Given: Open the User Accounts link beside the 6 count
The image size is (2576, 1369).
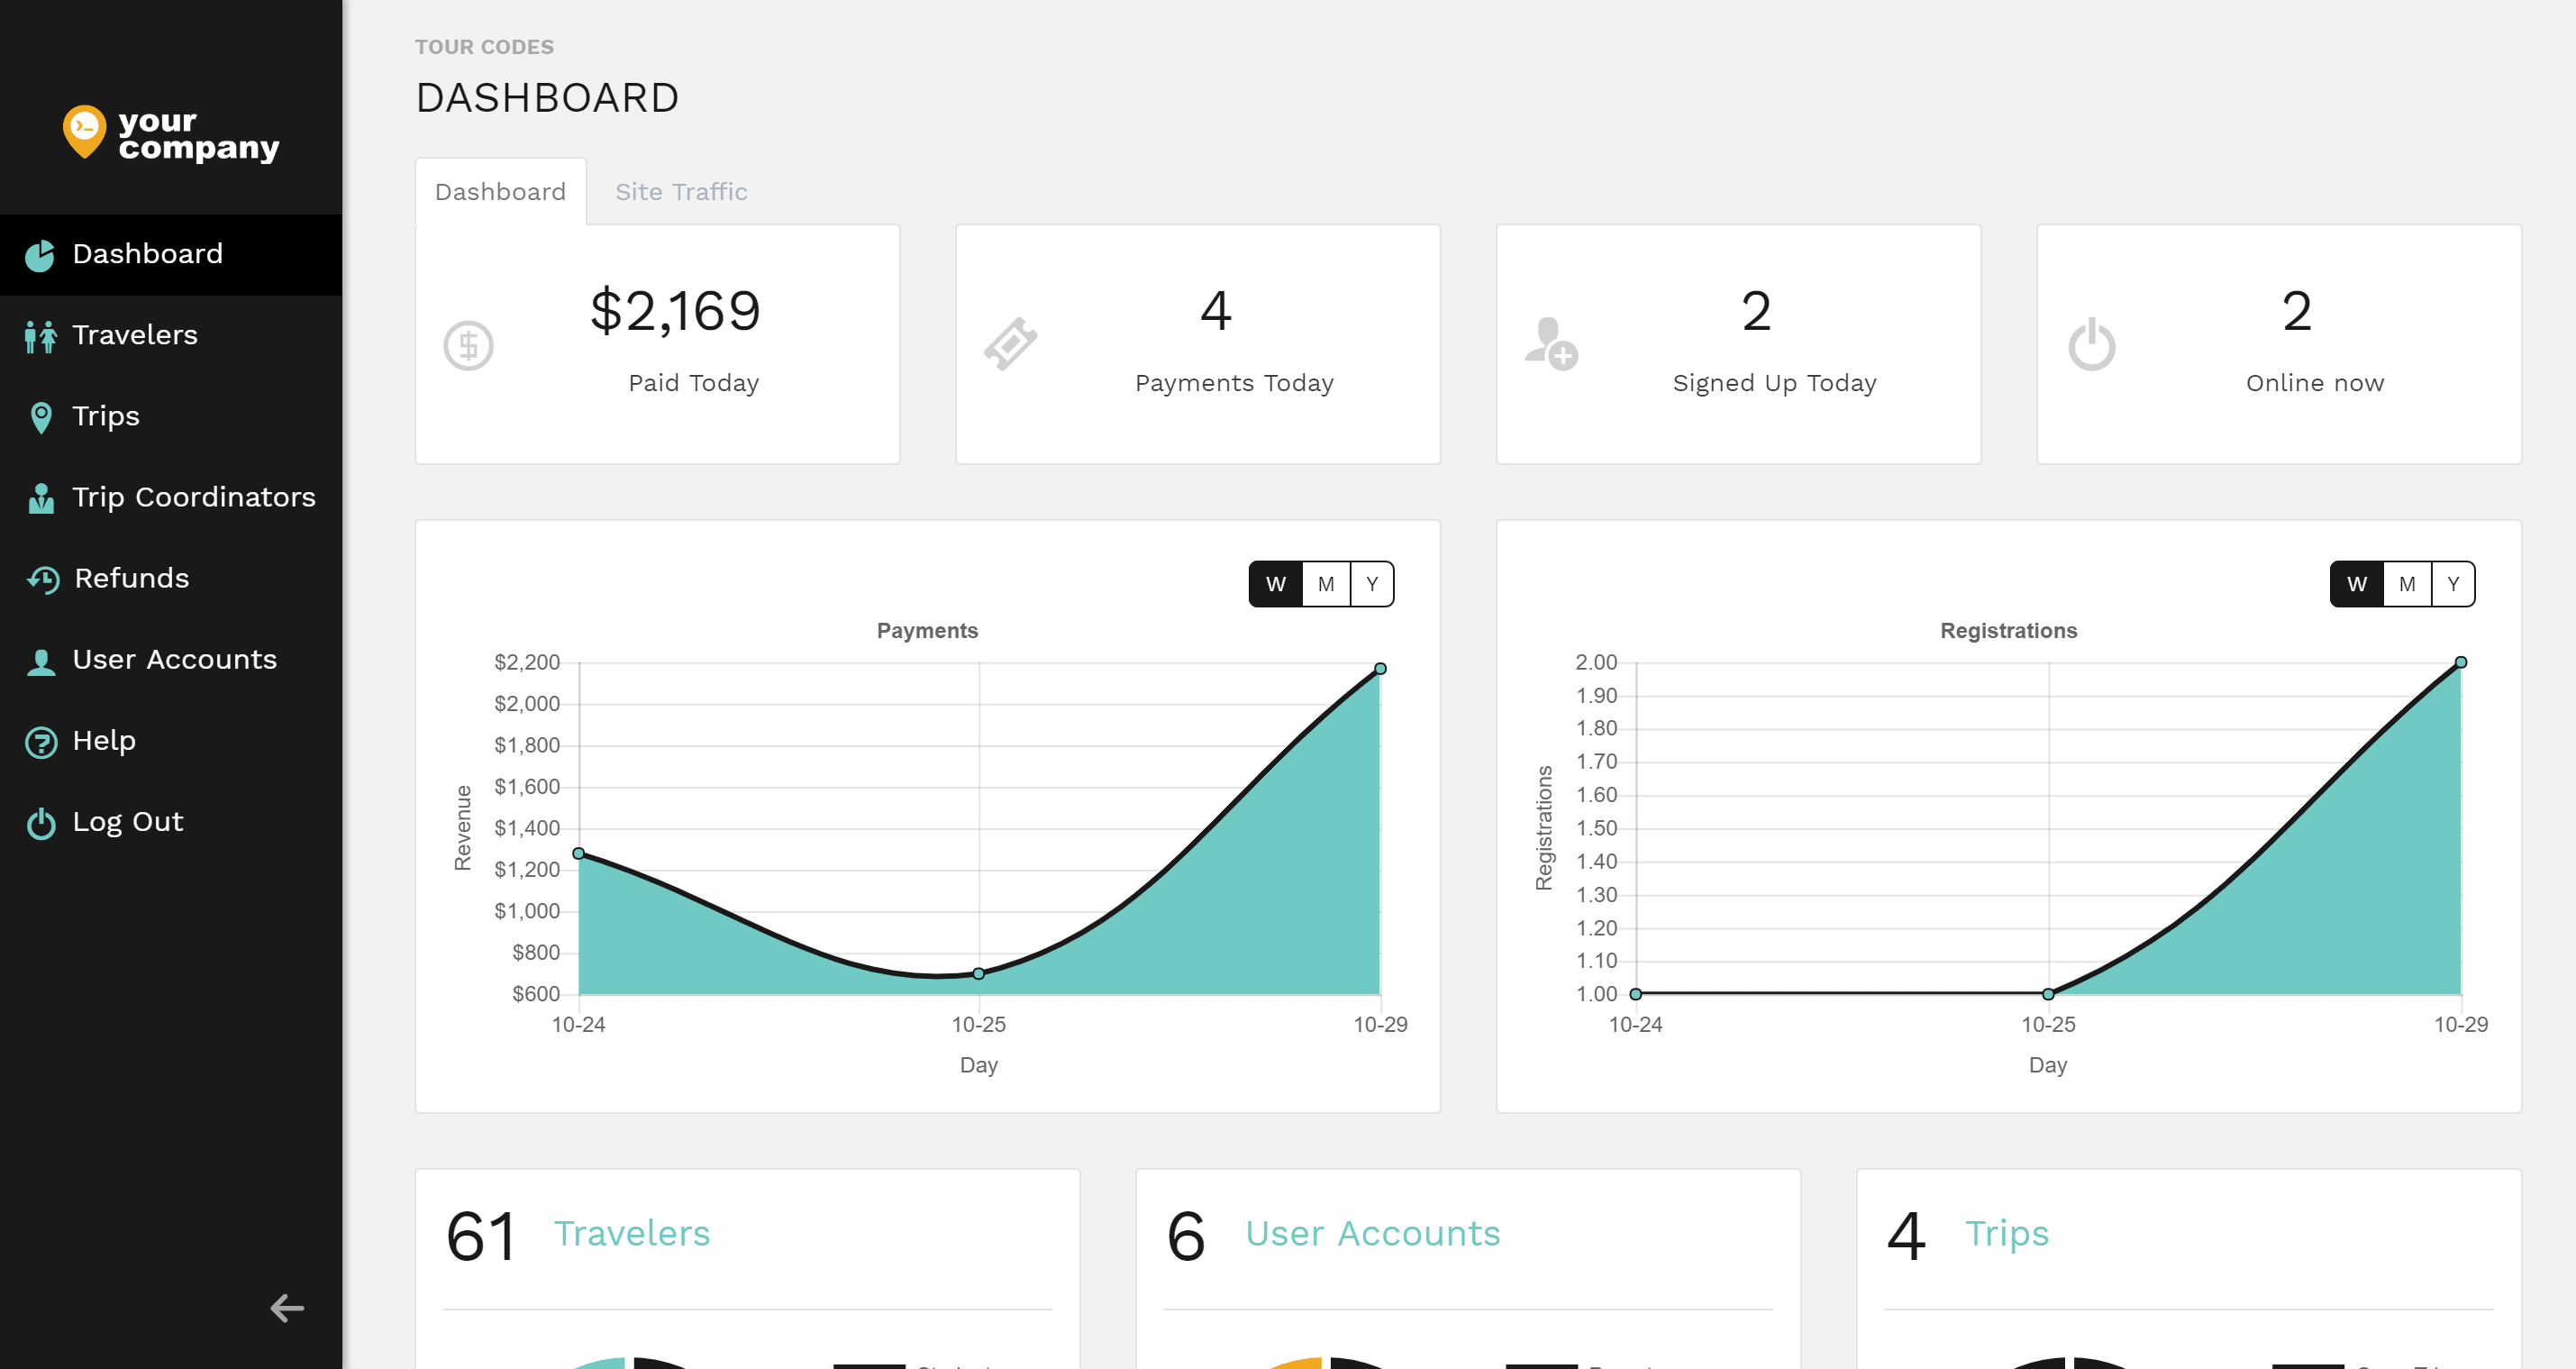Looking at the screenshot, I should point(1372,1233).
